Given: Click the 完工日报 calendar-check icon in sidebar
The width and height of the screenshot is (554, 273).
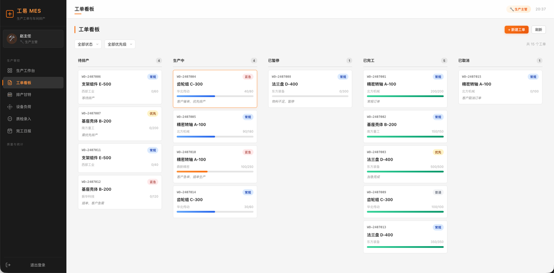Looking at the screenshot, I should (10, 131).
